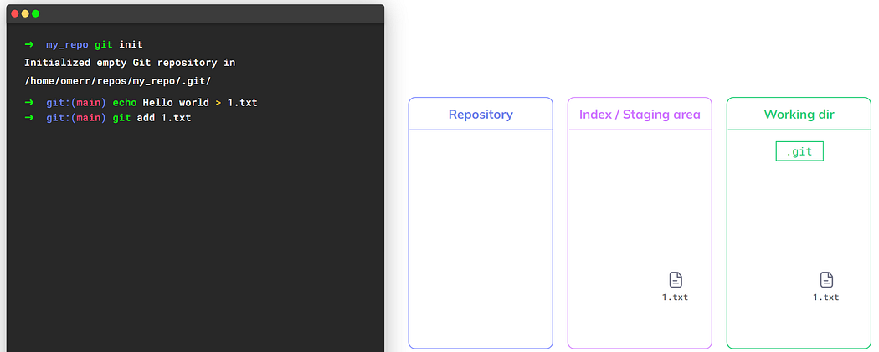Click the 1.txt label under Staging area
Image resolution: width=879 pixels, height=352 pixels.
pos(675,298)
